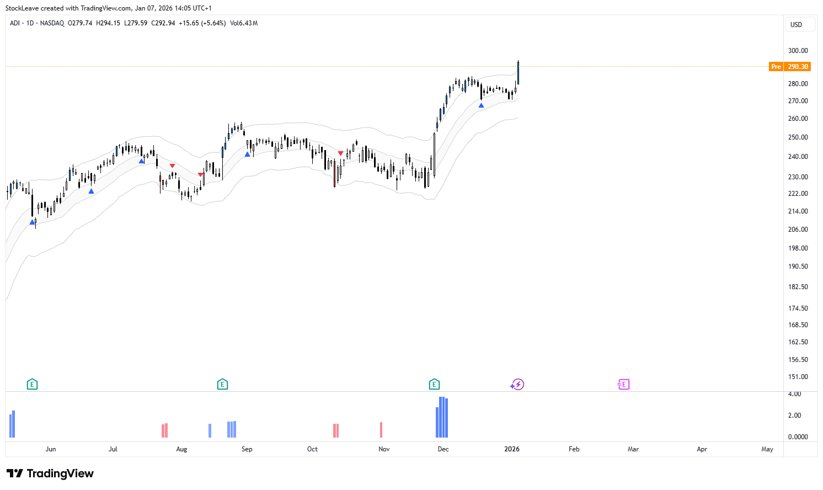Click the May label on the time axis

tap(767, 449)
